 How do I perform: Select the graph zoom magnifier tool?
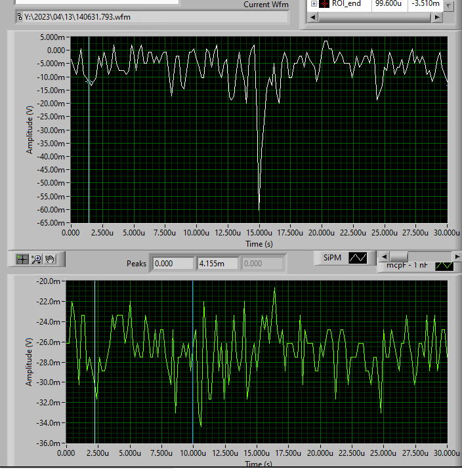37,259
